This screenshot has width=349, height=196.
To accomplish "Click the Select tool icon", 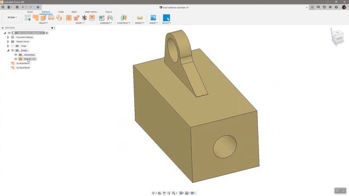I will click(166, 18).
